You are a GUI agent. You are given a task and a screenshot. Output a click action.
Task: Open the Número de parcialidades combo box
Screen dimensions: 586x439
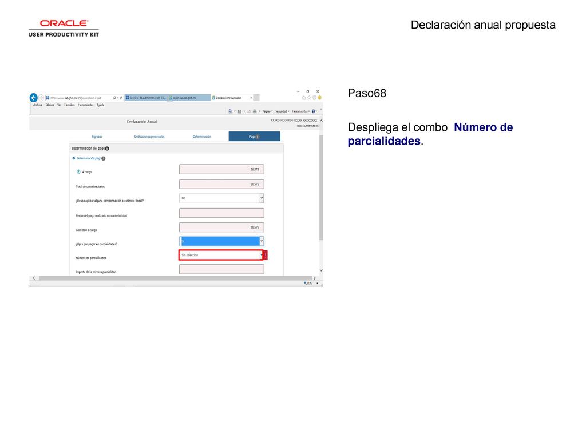pos(221,255)
